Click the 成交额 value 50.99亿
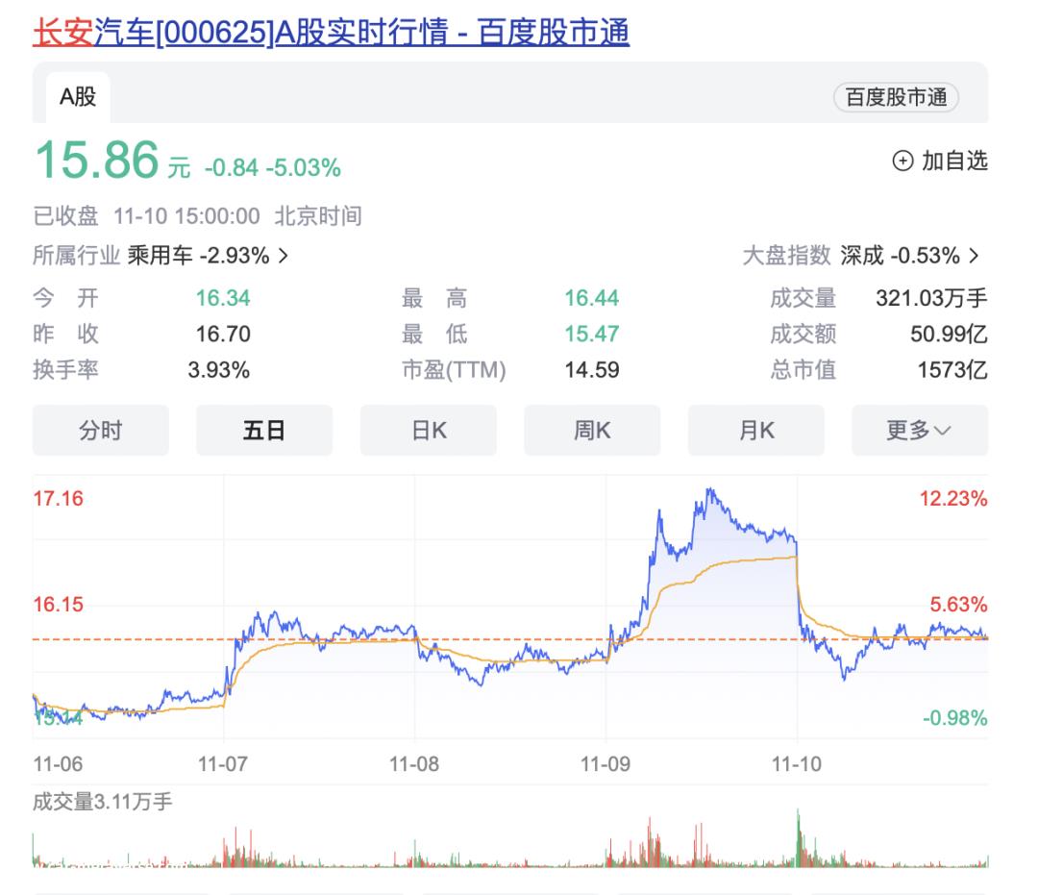Viewport: 1038px width, 895px height. pos(949,334)
